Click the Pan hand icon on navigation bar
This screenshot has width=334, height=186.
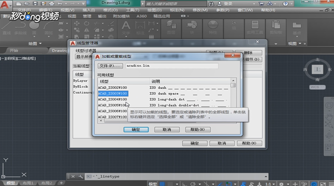click(329, 116)
